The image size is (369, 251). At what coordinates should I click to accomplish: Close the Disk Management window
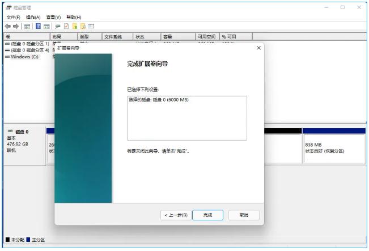(359, 7)
